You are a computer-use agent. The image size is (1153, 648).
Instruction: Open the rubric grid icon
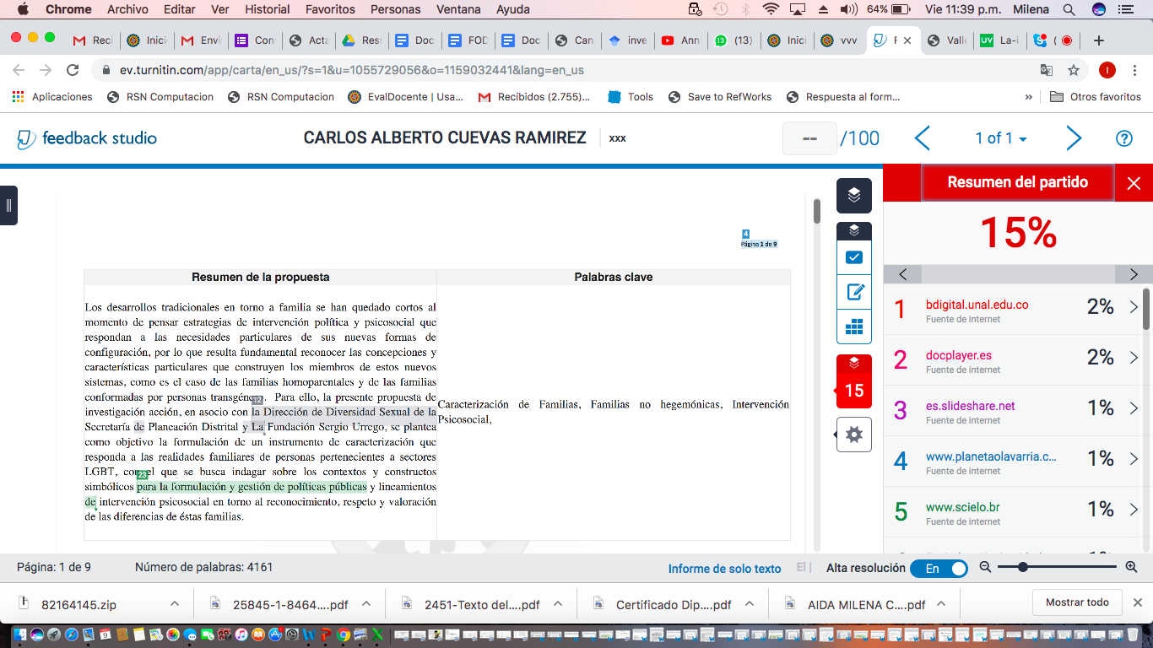[x=854, y=327]
